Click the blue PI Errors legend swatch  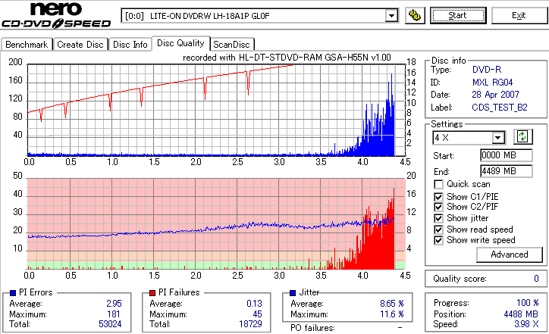(x=13, y=293)
